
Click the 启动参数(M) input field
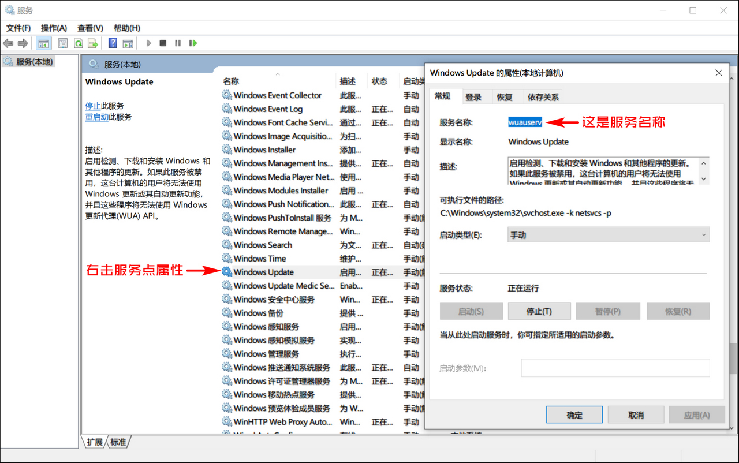pyautogui.click(x=615, y=368)
